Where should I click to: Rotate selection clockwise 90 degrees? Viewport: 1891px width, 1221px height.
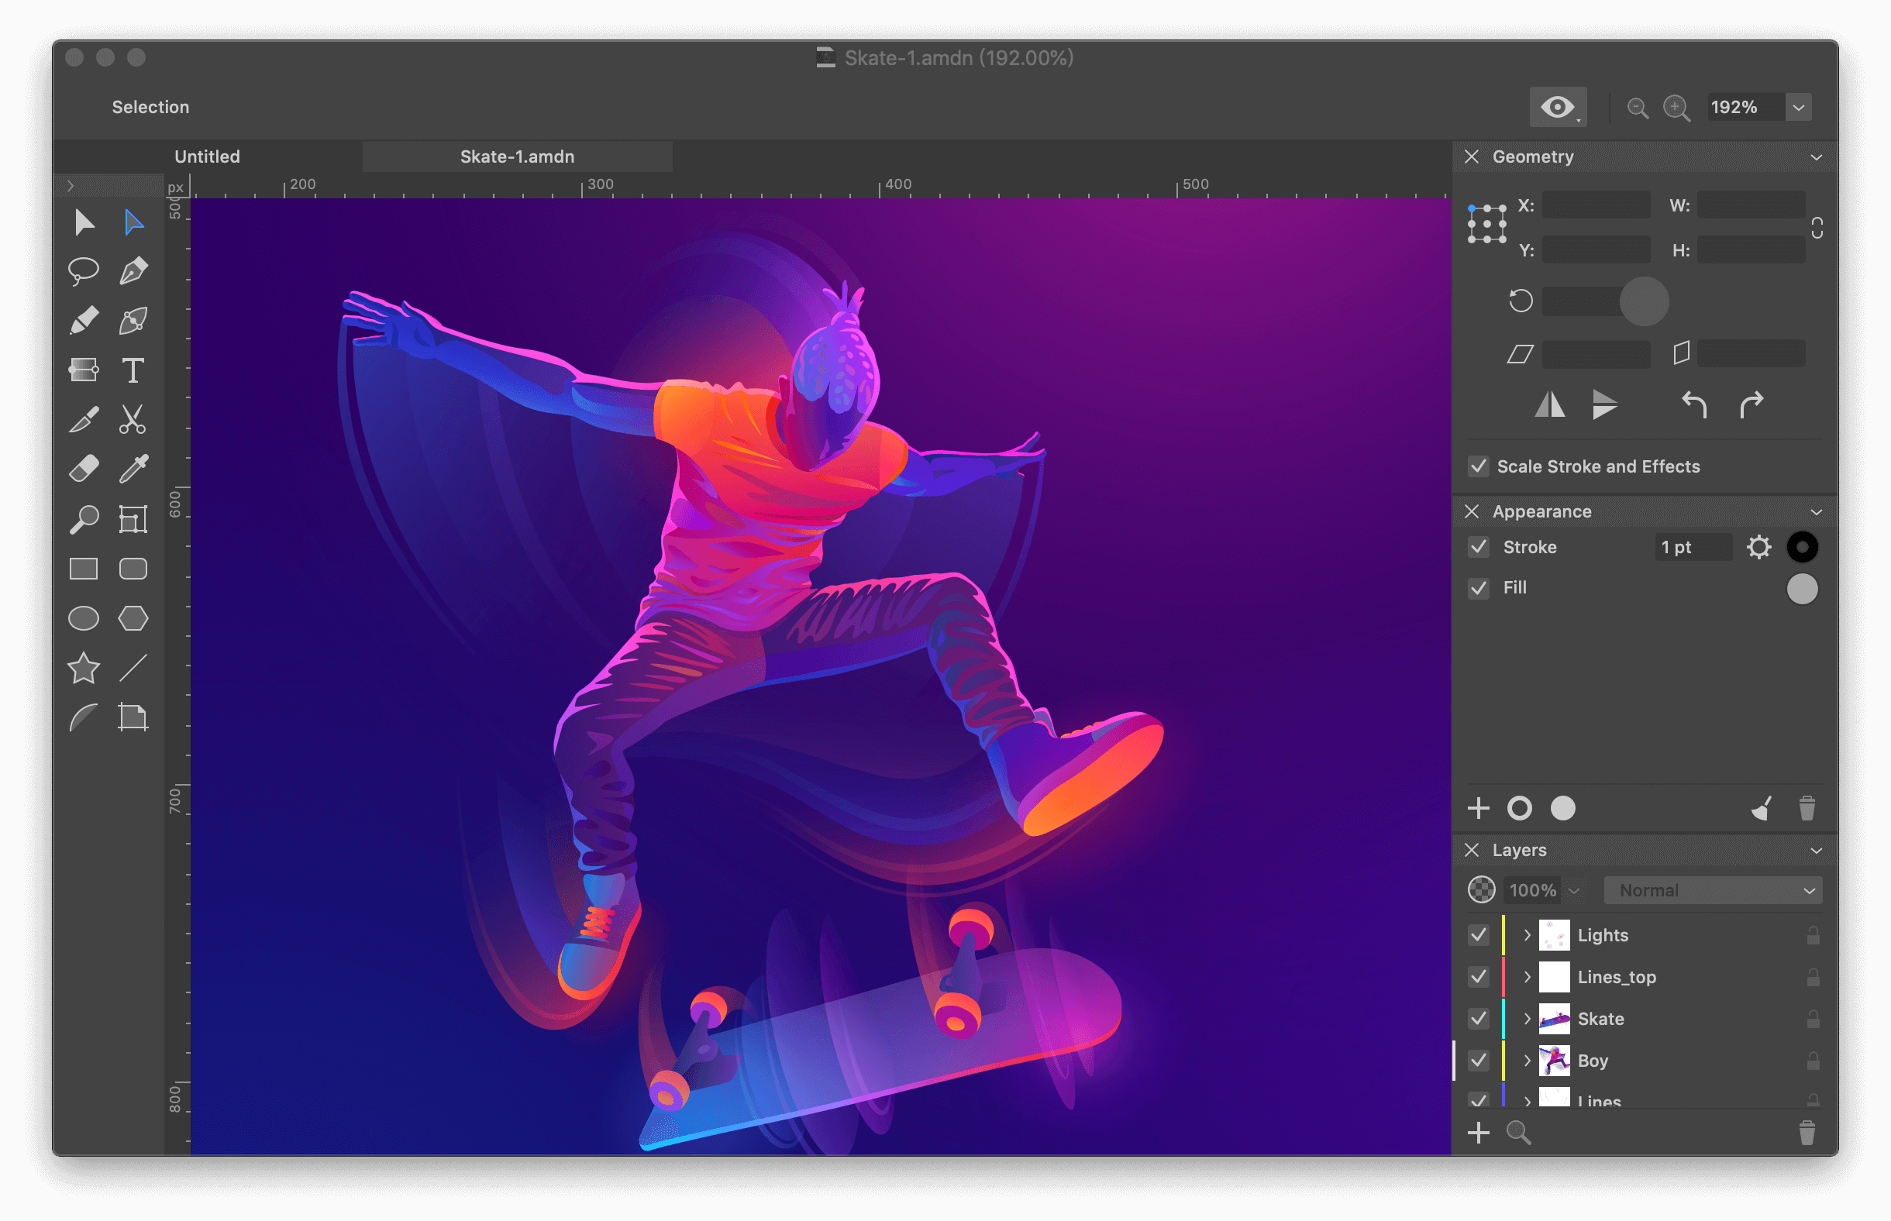coord(1751,405)
